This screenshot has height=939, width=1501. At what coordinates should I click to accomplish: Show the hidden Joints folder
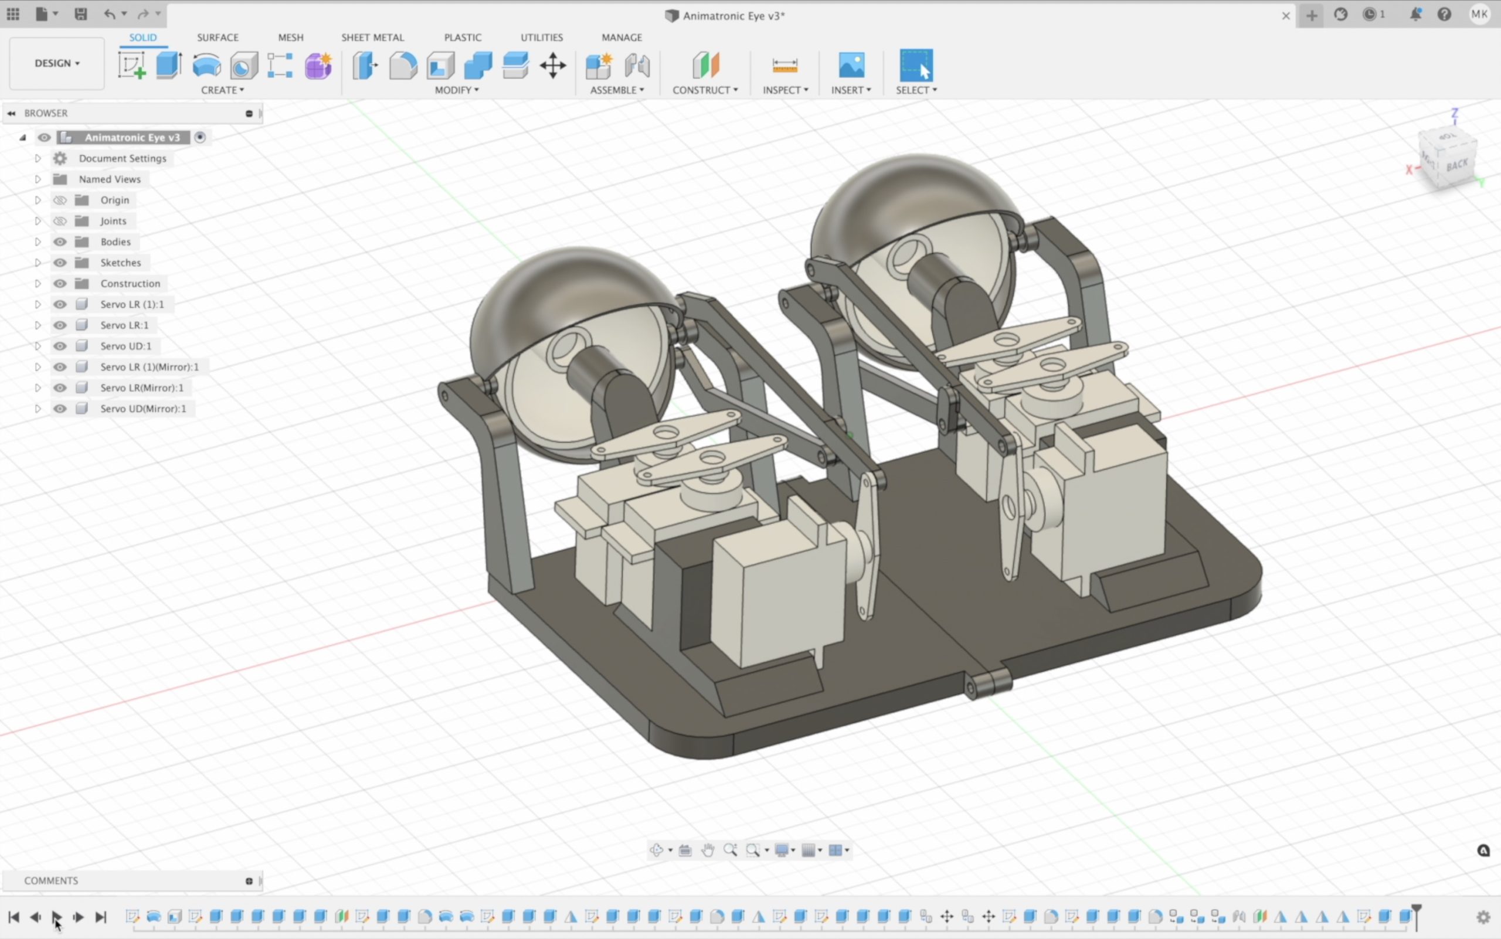60,221
